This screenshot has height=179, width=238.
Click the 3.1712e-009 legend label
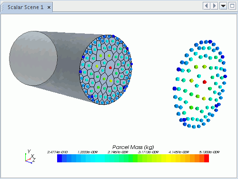tap(148, 152)
